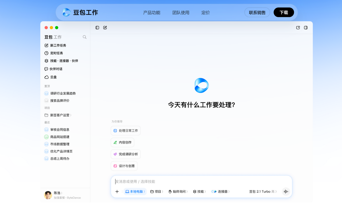The image size is (342, 213).
Task: Open the 豆包 2.1 Turbo model selector
Action: pyautogui.click(x=263, y=191)
